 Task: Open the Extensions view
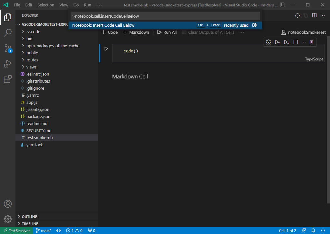8,79
